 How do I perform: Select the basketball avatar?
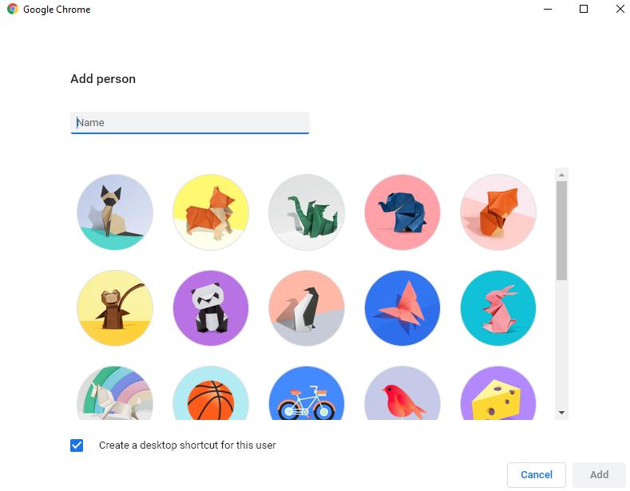point(211,393)
